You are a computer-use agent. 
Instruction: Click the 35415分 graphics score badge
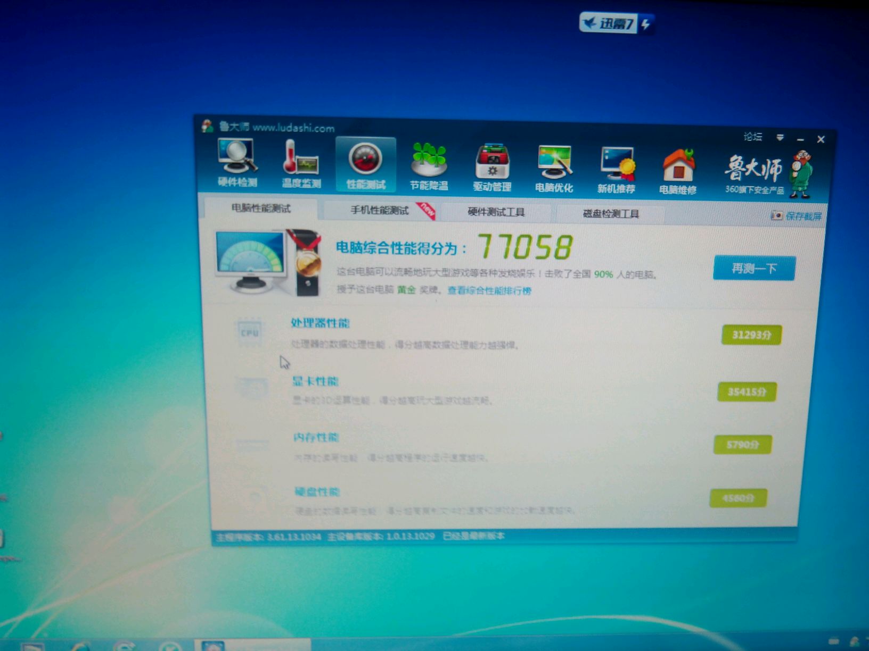coord(747,392)
